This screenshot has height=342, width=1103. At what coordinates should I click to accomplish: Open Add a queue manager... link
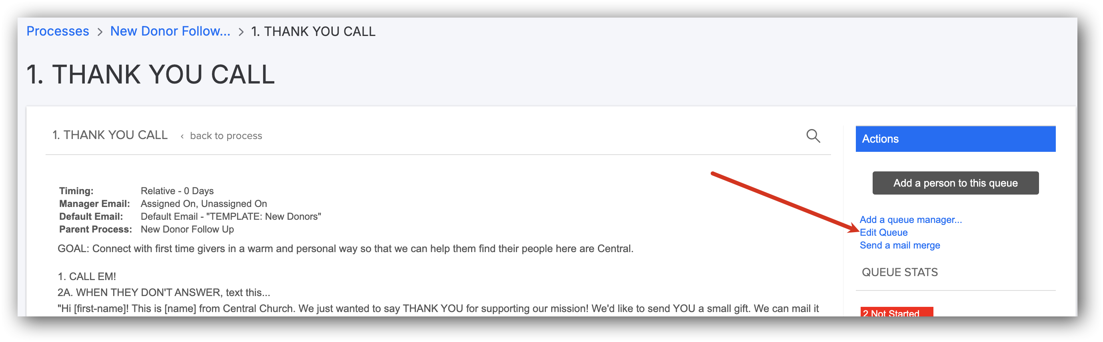click(910, 220)
